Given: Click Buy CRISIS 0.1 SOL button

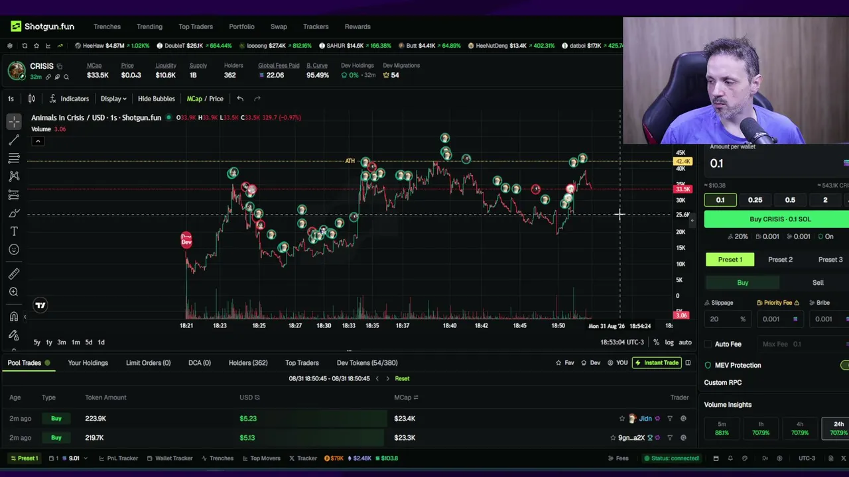Looking at the screenshot, I should (x=776, y=219).
